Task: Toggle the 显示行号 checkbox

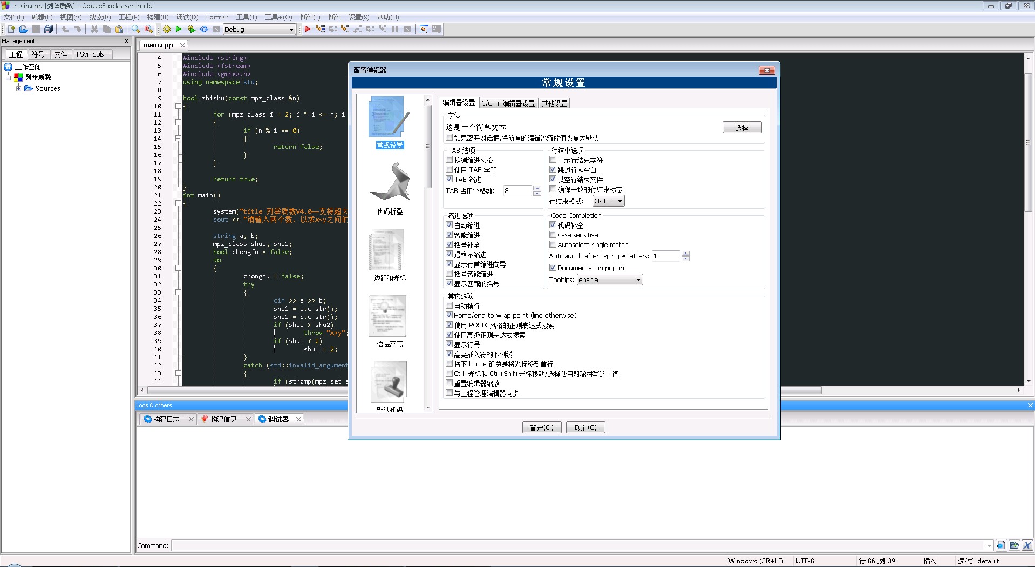Action: 449,345
